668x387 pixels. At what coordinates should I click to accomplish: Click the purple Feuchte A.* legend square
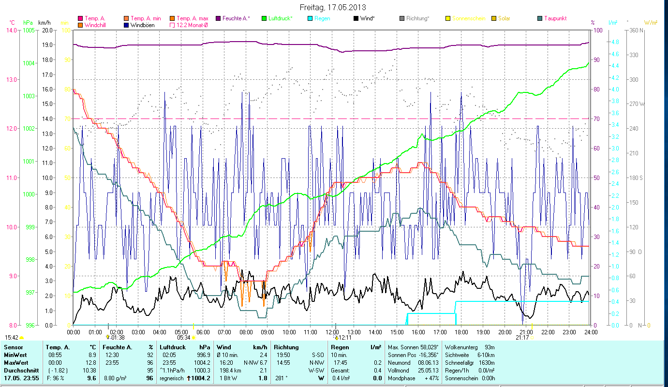(218, 18)
